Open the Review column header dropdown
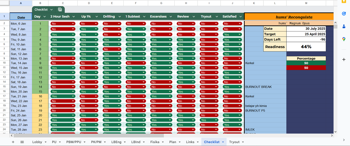The width and height of the screenshot is (350, 146). tap(193, 17)
